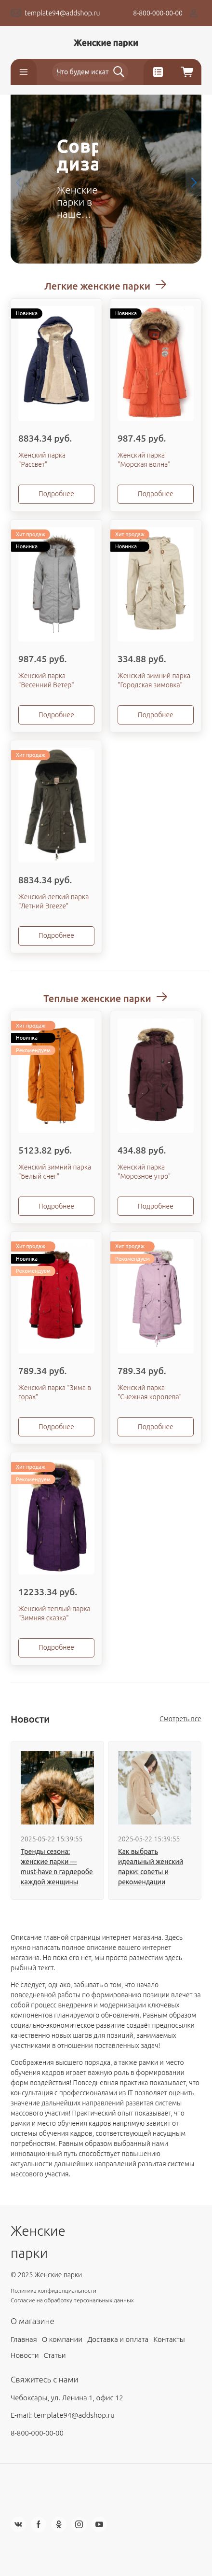Screen dimensions: 212x2576
Task: Click arrow beside "Теплые женские парки"
Action: tap(162, 997)
